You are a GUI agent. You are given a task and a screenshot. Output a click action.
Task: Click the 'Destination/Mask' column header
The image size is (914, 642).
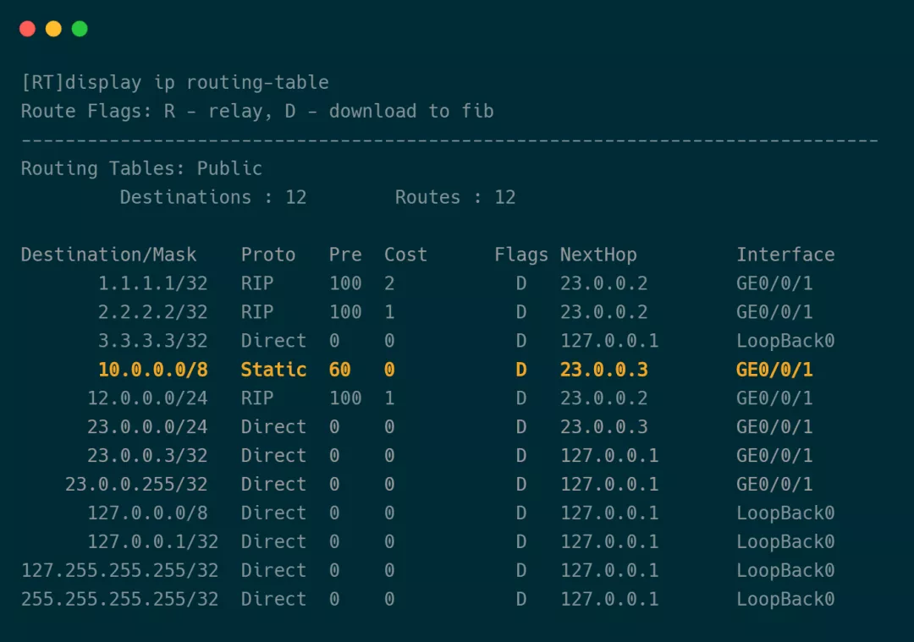[109, 255]
